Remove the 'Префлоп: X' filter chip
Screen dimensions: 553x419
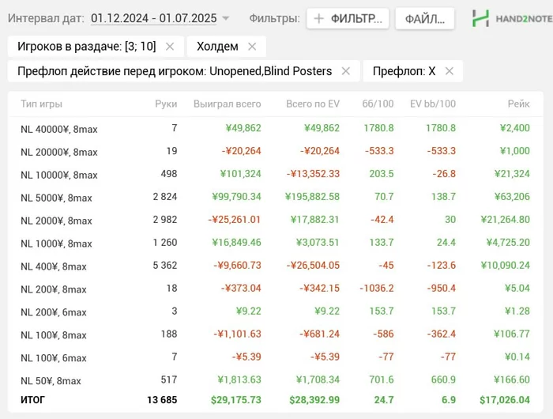click(x=450, y=71)
